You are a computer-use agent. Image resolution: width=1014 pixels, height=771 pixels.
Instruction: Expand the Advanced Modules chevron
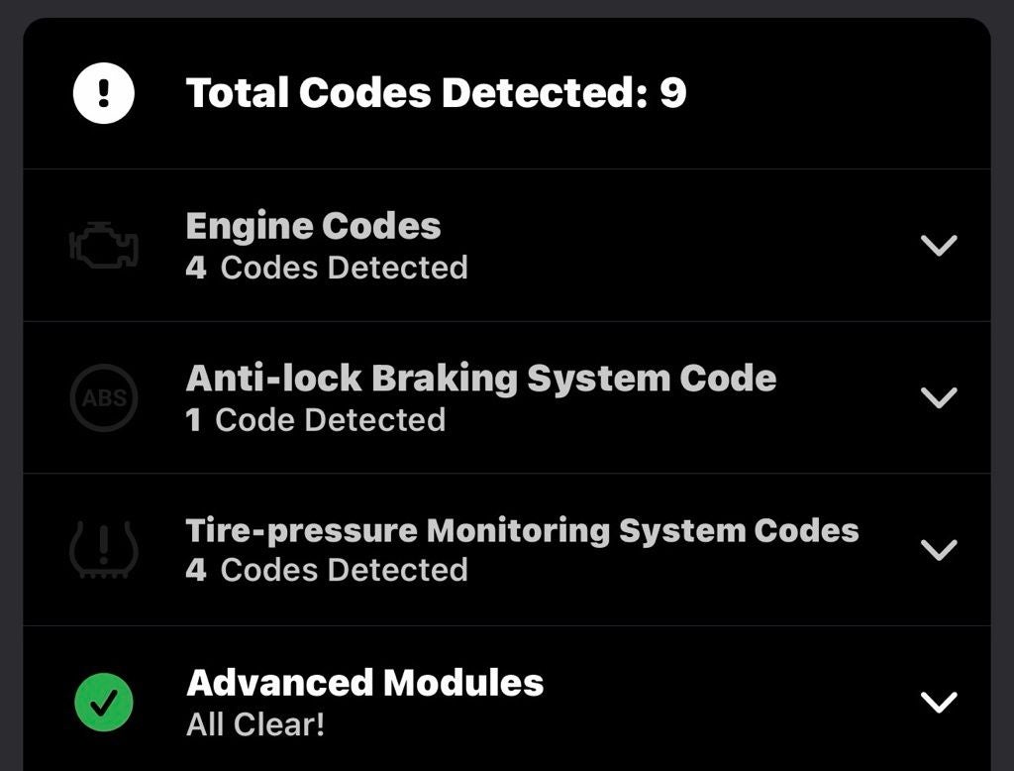tap(938, 702)
